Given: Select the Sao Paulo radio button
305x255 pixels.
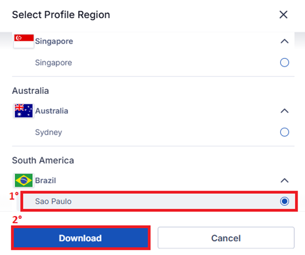Looking at the screenshot, I should 285,201.
